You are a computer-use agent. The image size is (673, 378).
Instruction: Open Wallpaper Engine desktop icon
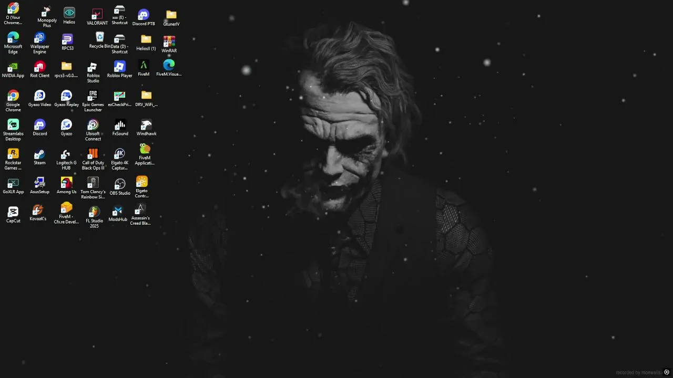(x=39, y=43)
